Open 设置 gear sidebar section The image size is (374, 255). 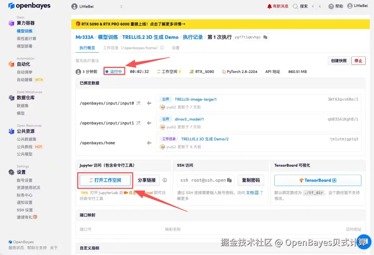21,172
